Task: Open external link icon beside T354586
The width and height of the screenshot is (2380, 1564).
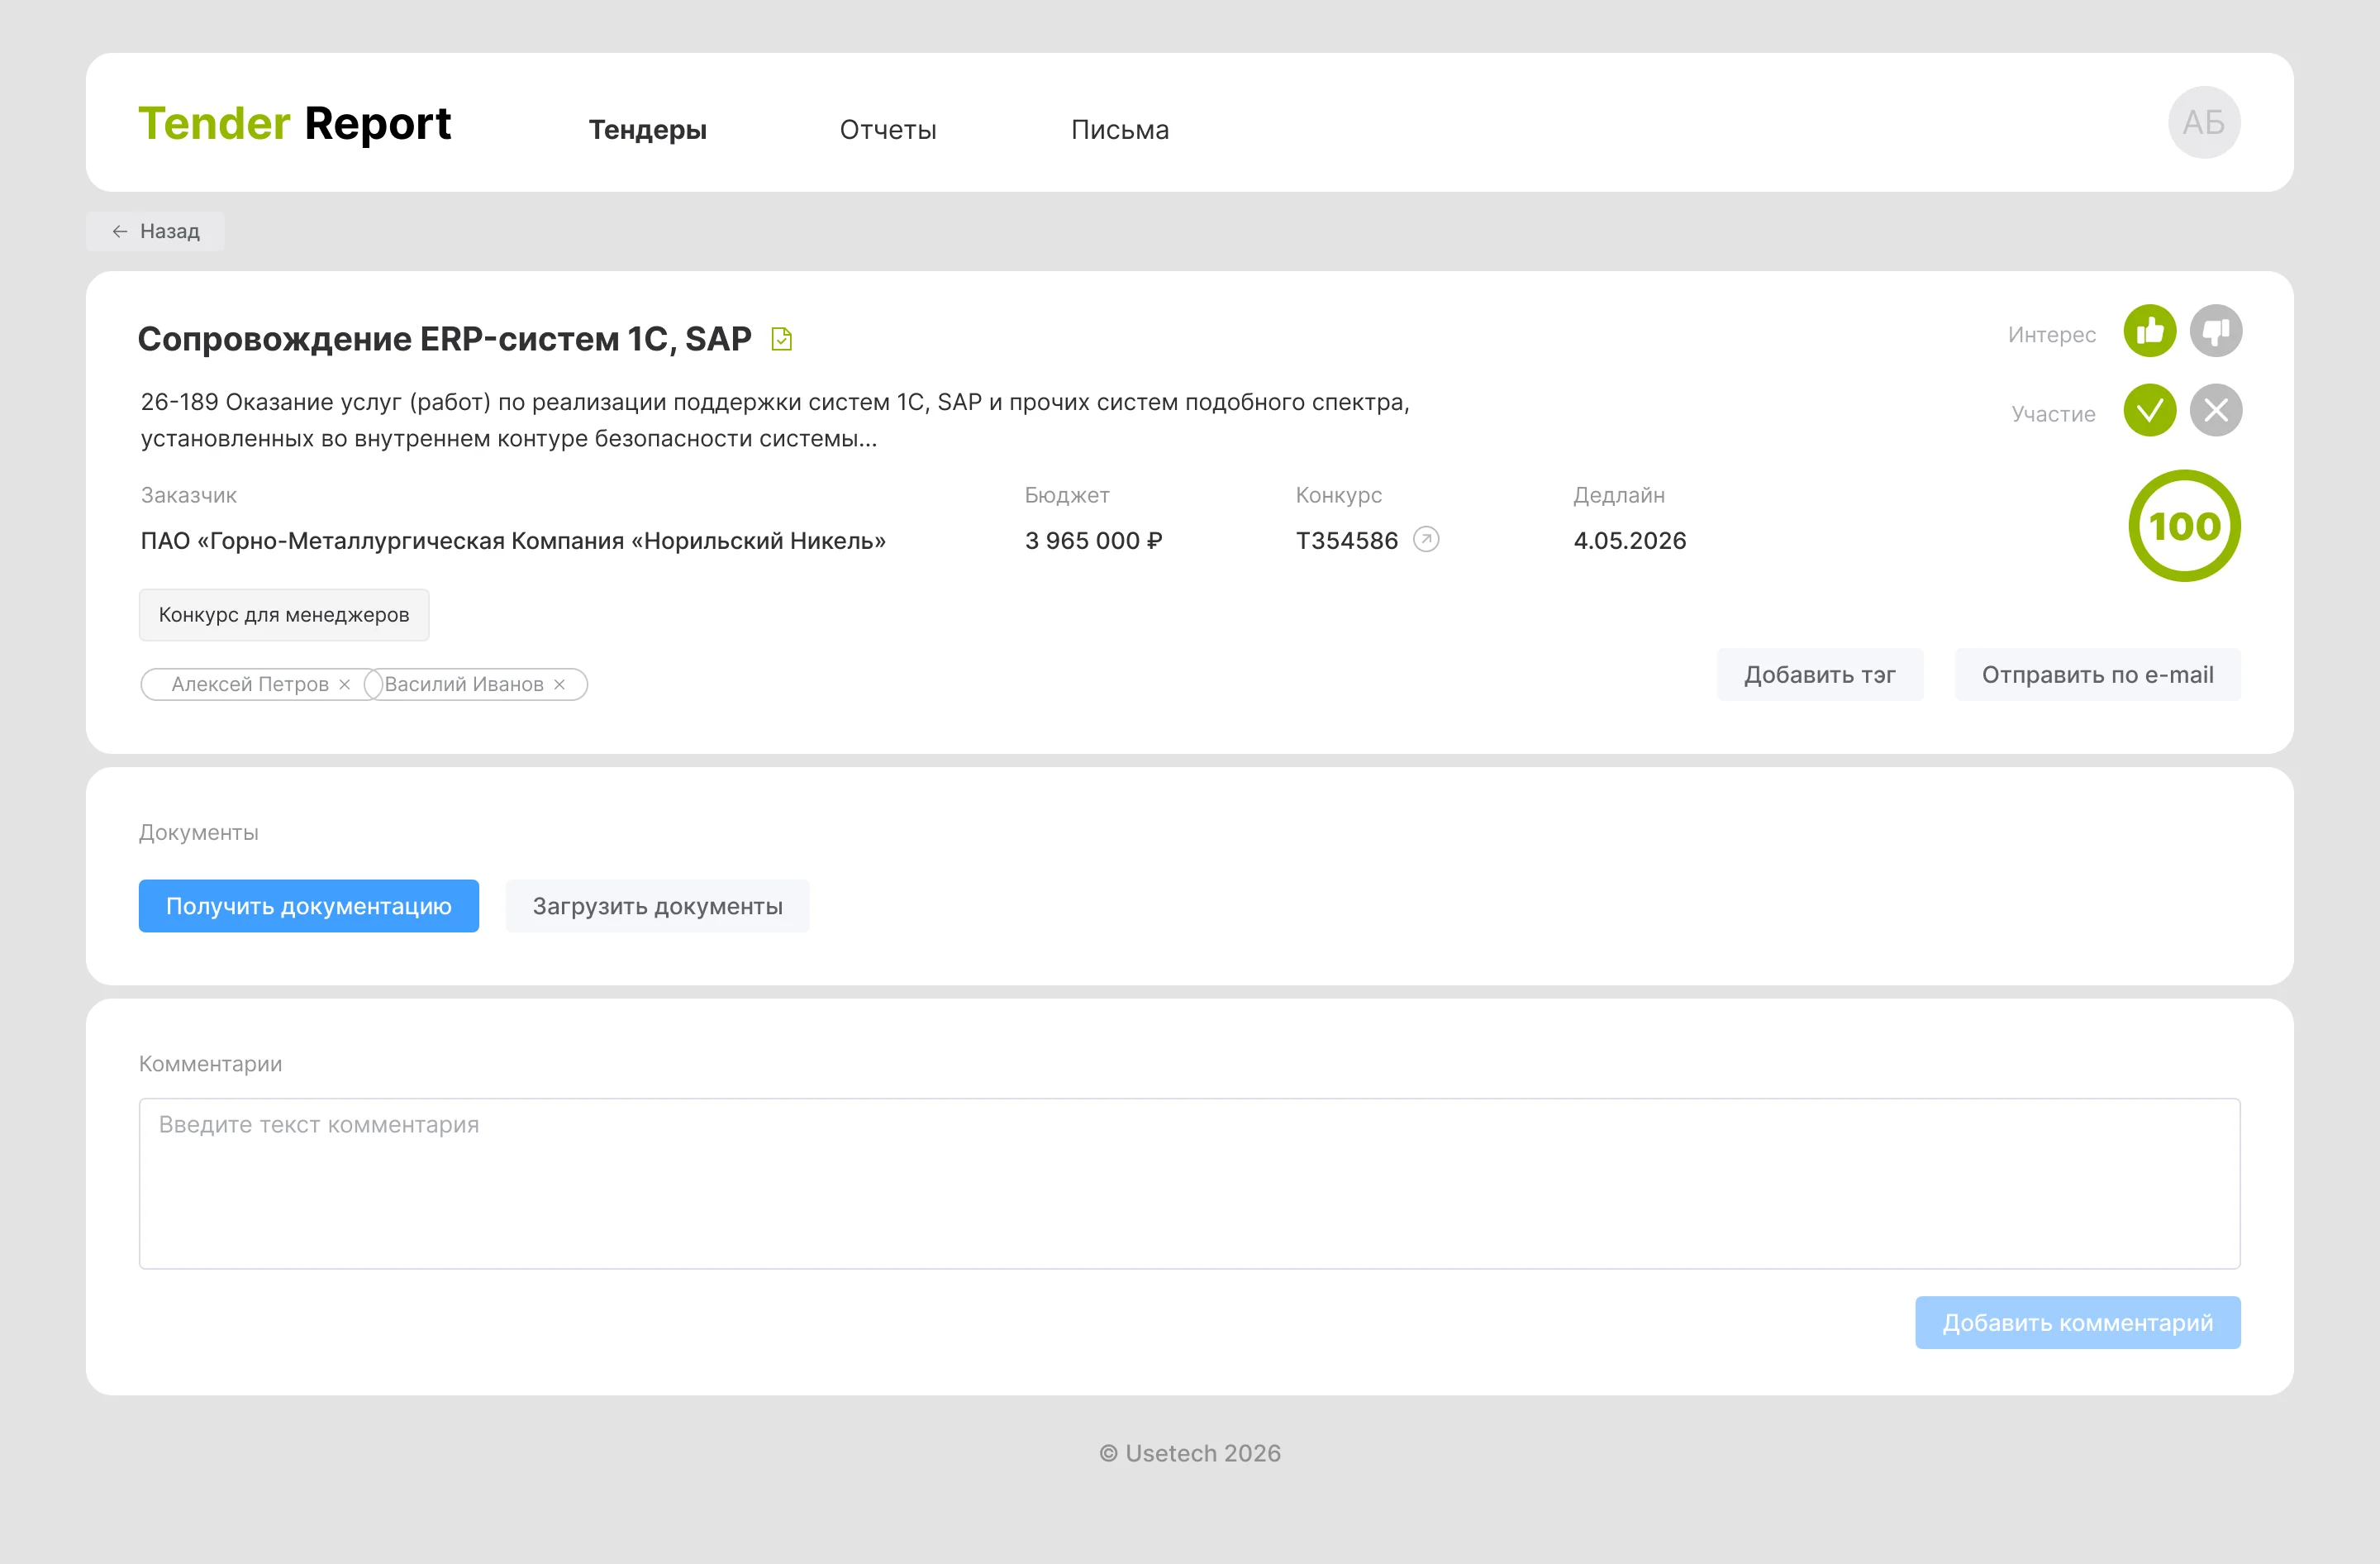Action: [x=1426, y=540]
